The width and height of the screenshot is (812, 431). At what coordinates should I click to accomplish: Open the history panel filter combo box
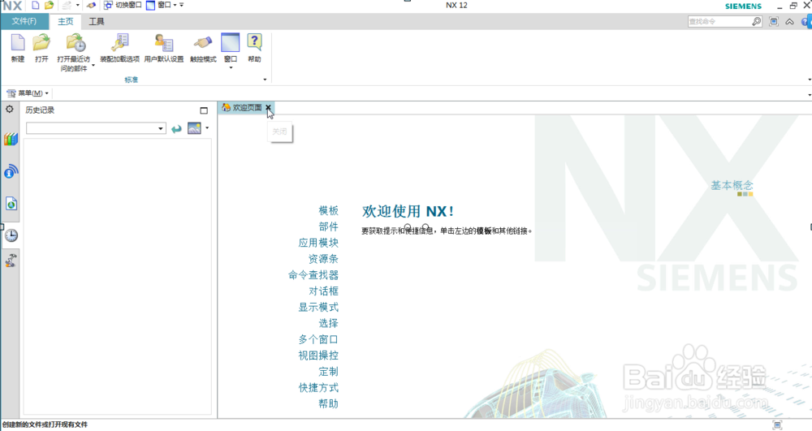tap(96, 128)
